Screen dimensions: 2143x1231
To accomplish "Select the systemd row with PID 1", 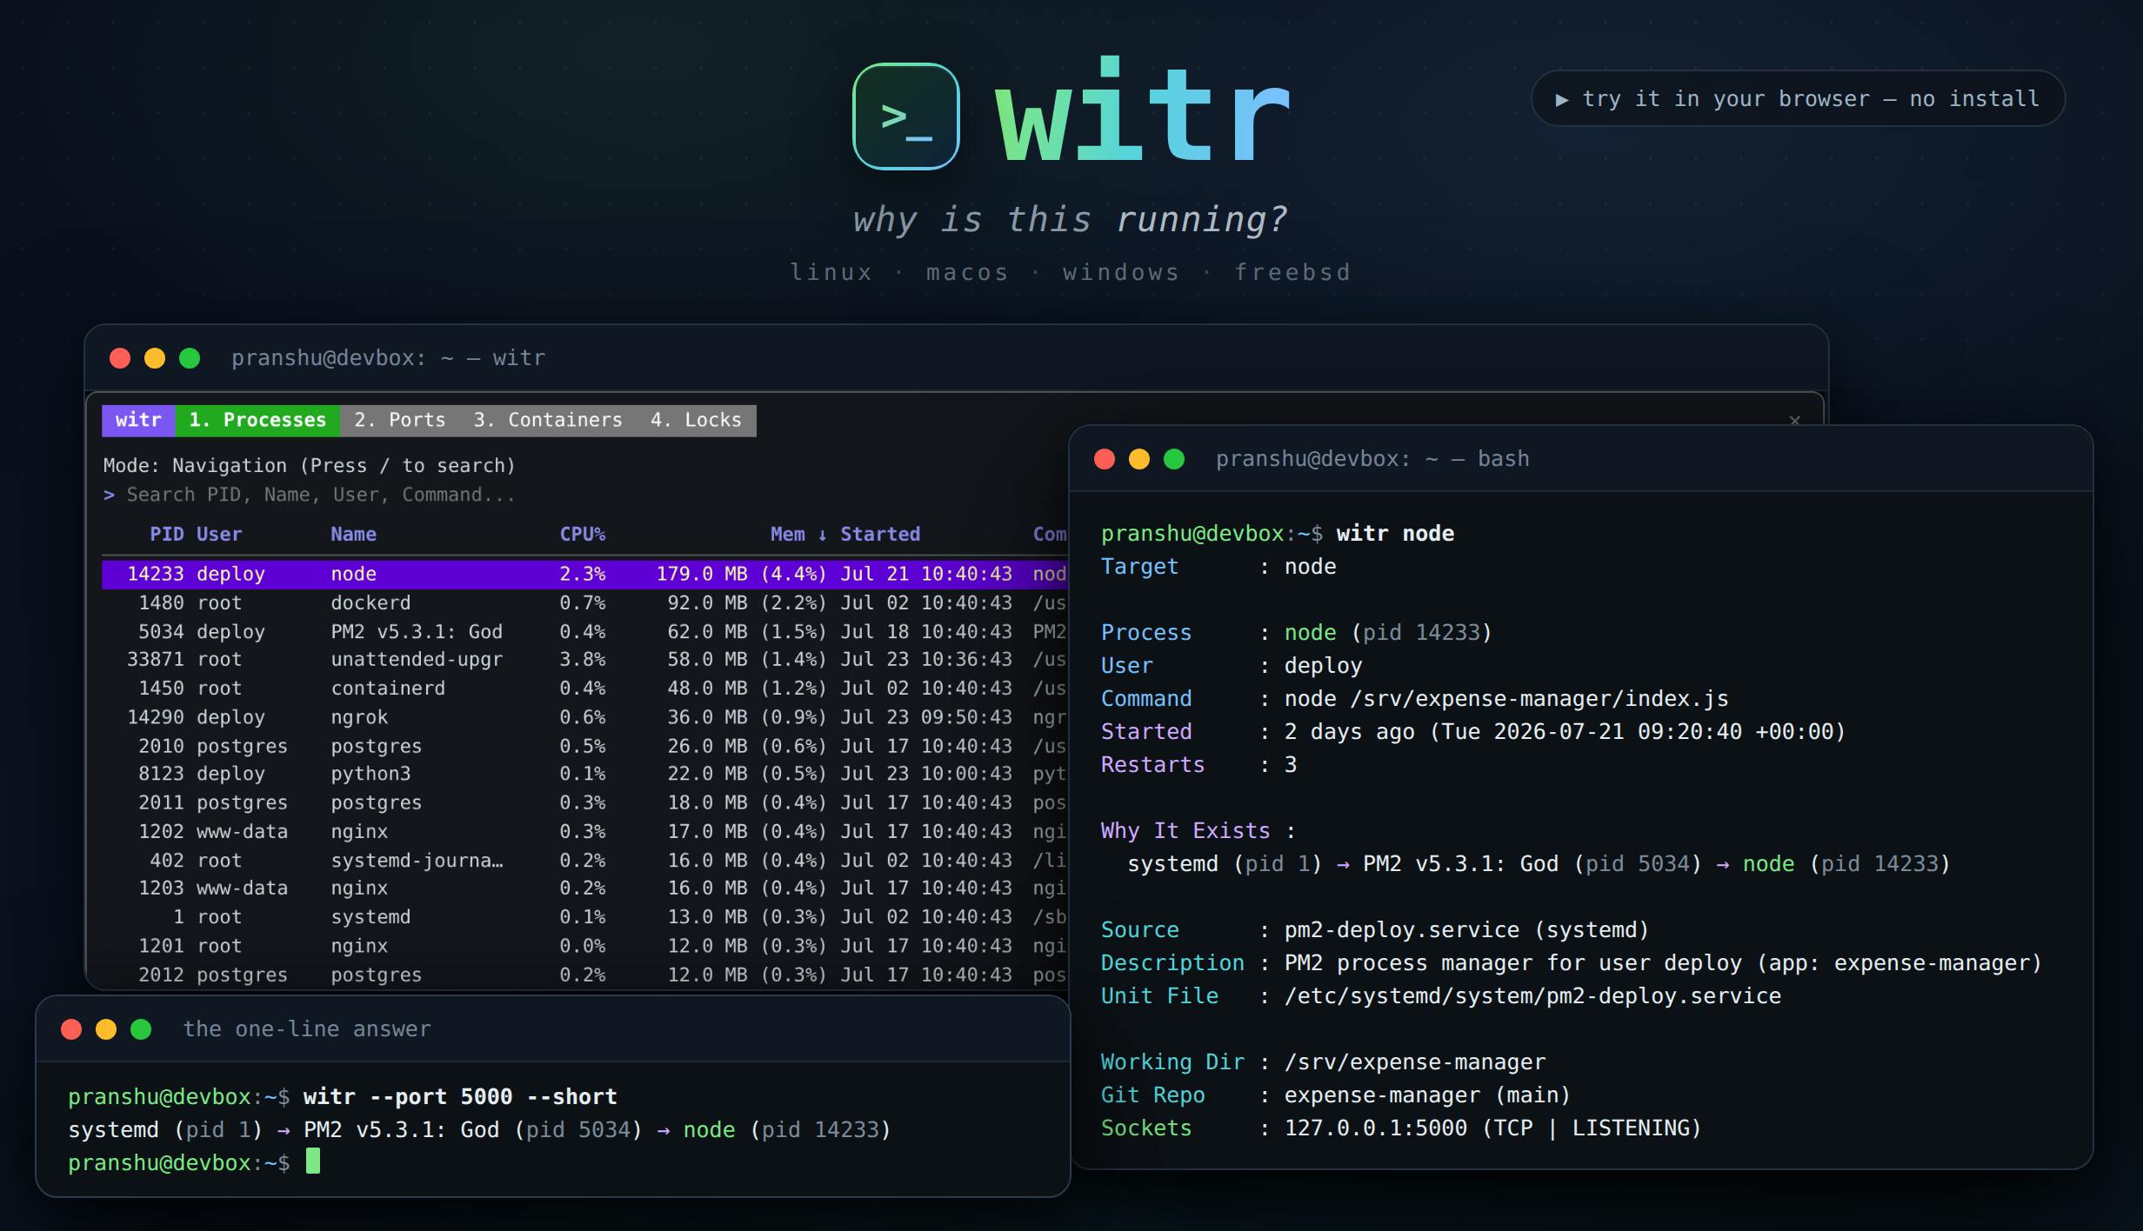I will pyautogui.click(x=584, y=916).
